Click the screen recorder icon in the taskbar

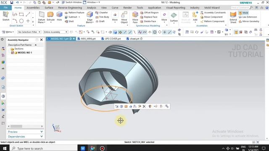pos(102,148)
